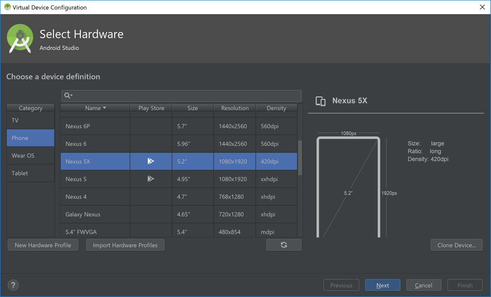Open the Clone Device dialog
This screenshot has width=491, height=297.
coord(456,244)
